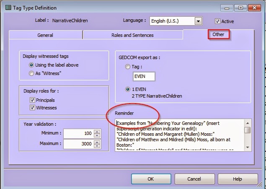Choose the 1 EVEN radio button

[x=128, y=89]
